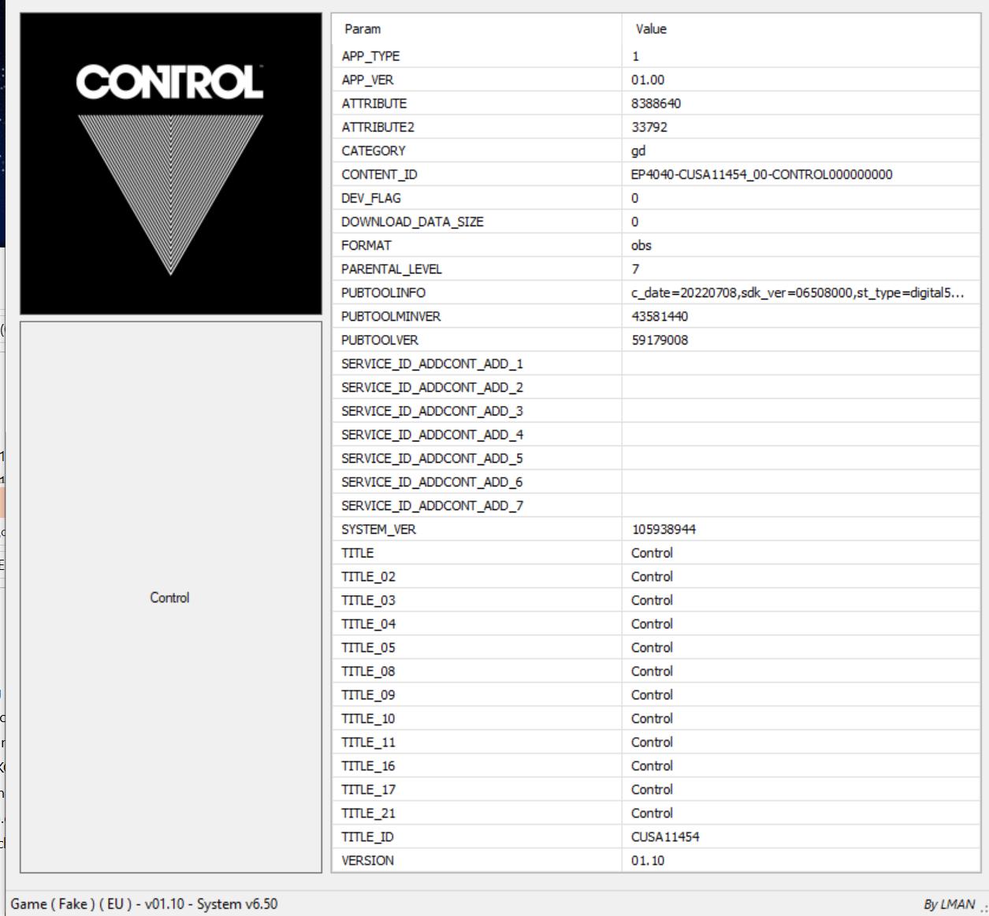Select the SERVICE_ID_ADDCONT_ADD_3 row
The height and width of the screenshot is (916, 989).
[x=656, y=411]
